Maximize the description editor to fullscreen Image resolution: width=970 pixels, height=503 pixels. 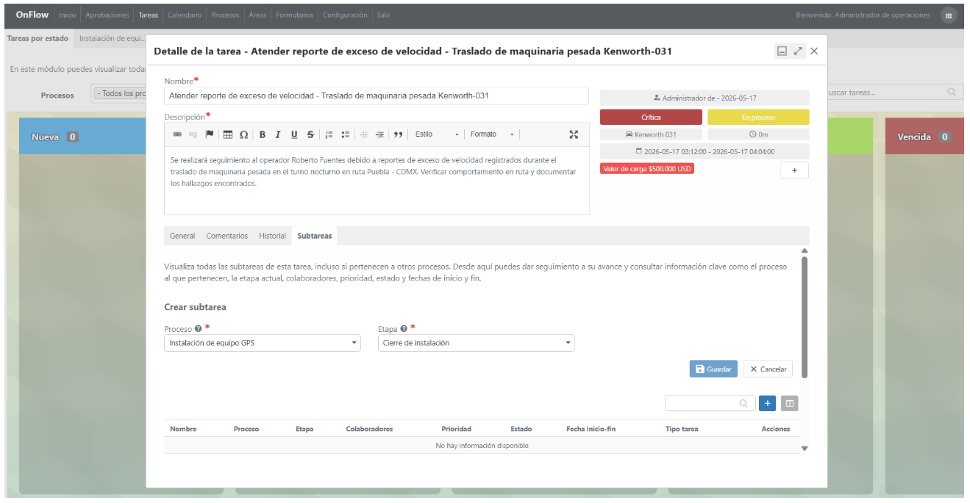pos(574,134)
